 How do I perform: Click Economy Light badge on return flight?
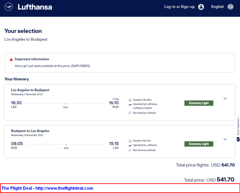tap(199, 144)
